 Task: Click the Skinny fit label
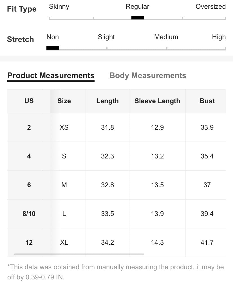pyautogui.click(x=59, y=6)
